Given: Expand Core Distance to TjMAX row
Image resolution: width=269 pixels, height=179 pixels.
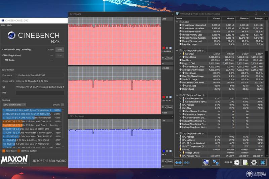Looking at the screenshot, I should point(180,102).
